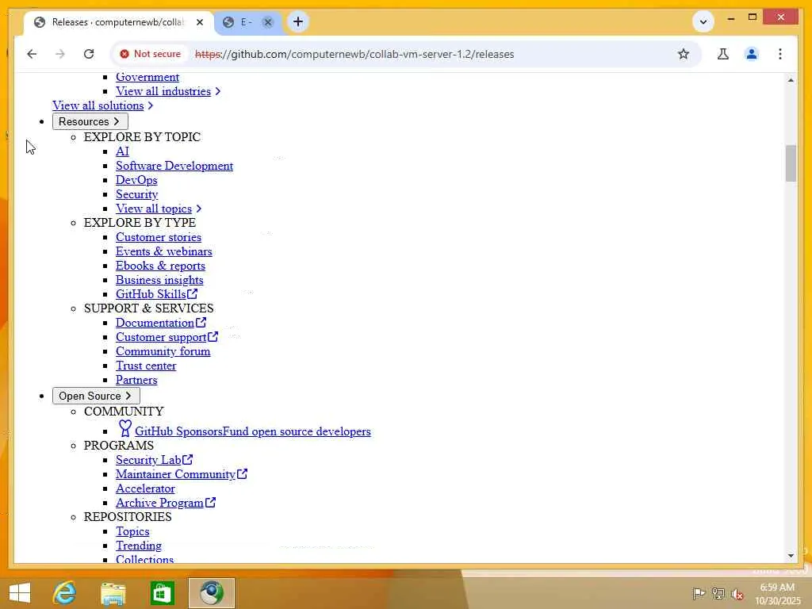Open Business insights link
This screenshot has height=609, width=812.
(x=159, y=280)
